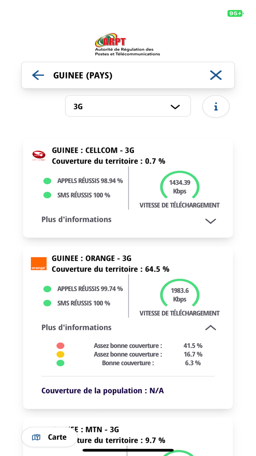Toggle the green dot beside SMS RÉUSSIS for Orange
This screenshot has height=456, width=256.
click(47, 303)
